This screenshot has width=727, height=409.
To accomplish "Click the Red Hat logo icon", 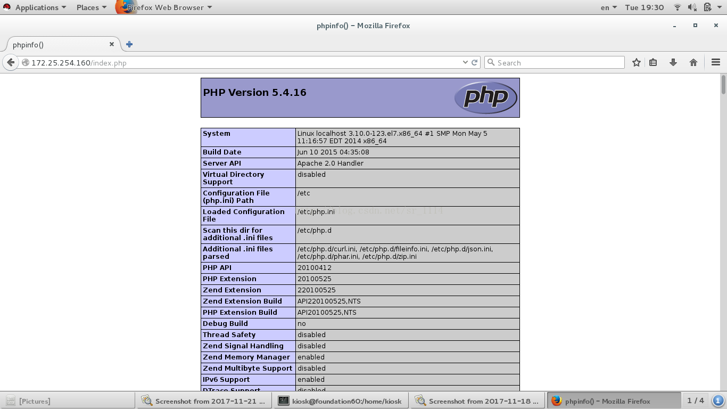I will (x=7, y=7).
